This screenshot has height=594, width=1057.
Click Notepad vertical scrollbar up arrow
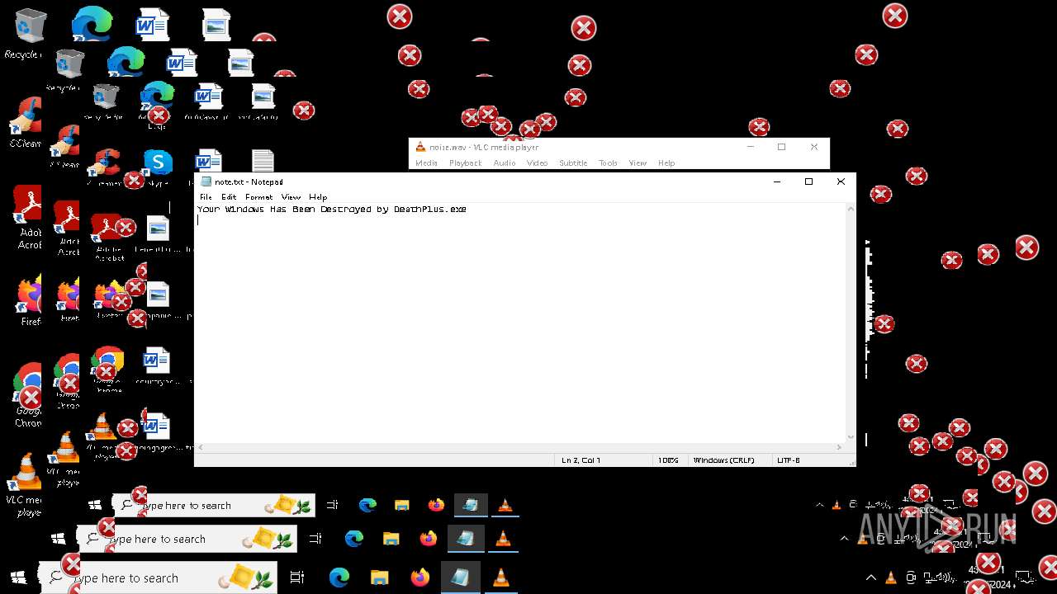point(851,210)
